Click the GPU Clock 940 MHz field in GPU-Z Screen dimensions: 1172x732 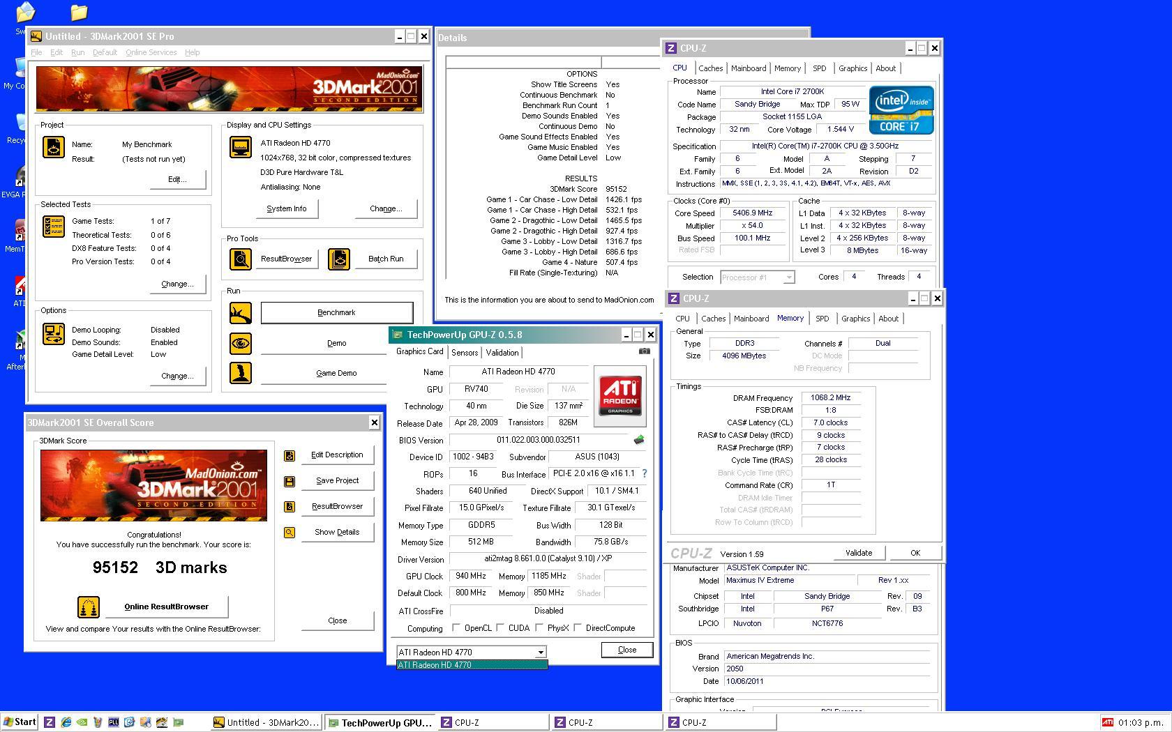(471, 576)
